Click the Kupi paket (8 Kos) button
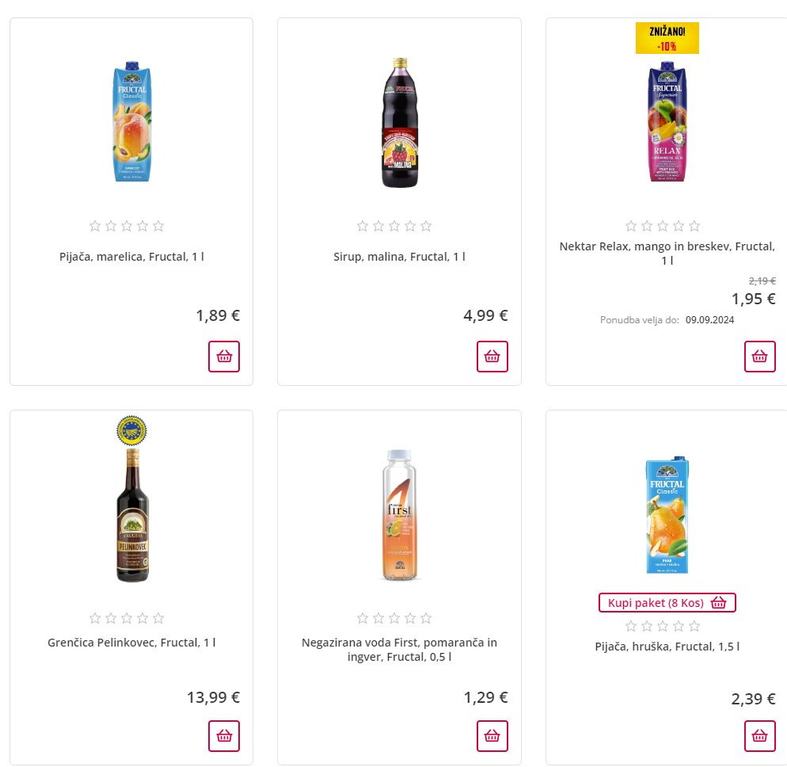787x767 pixels. point(667,603)
